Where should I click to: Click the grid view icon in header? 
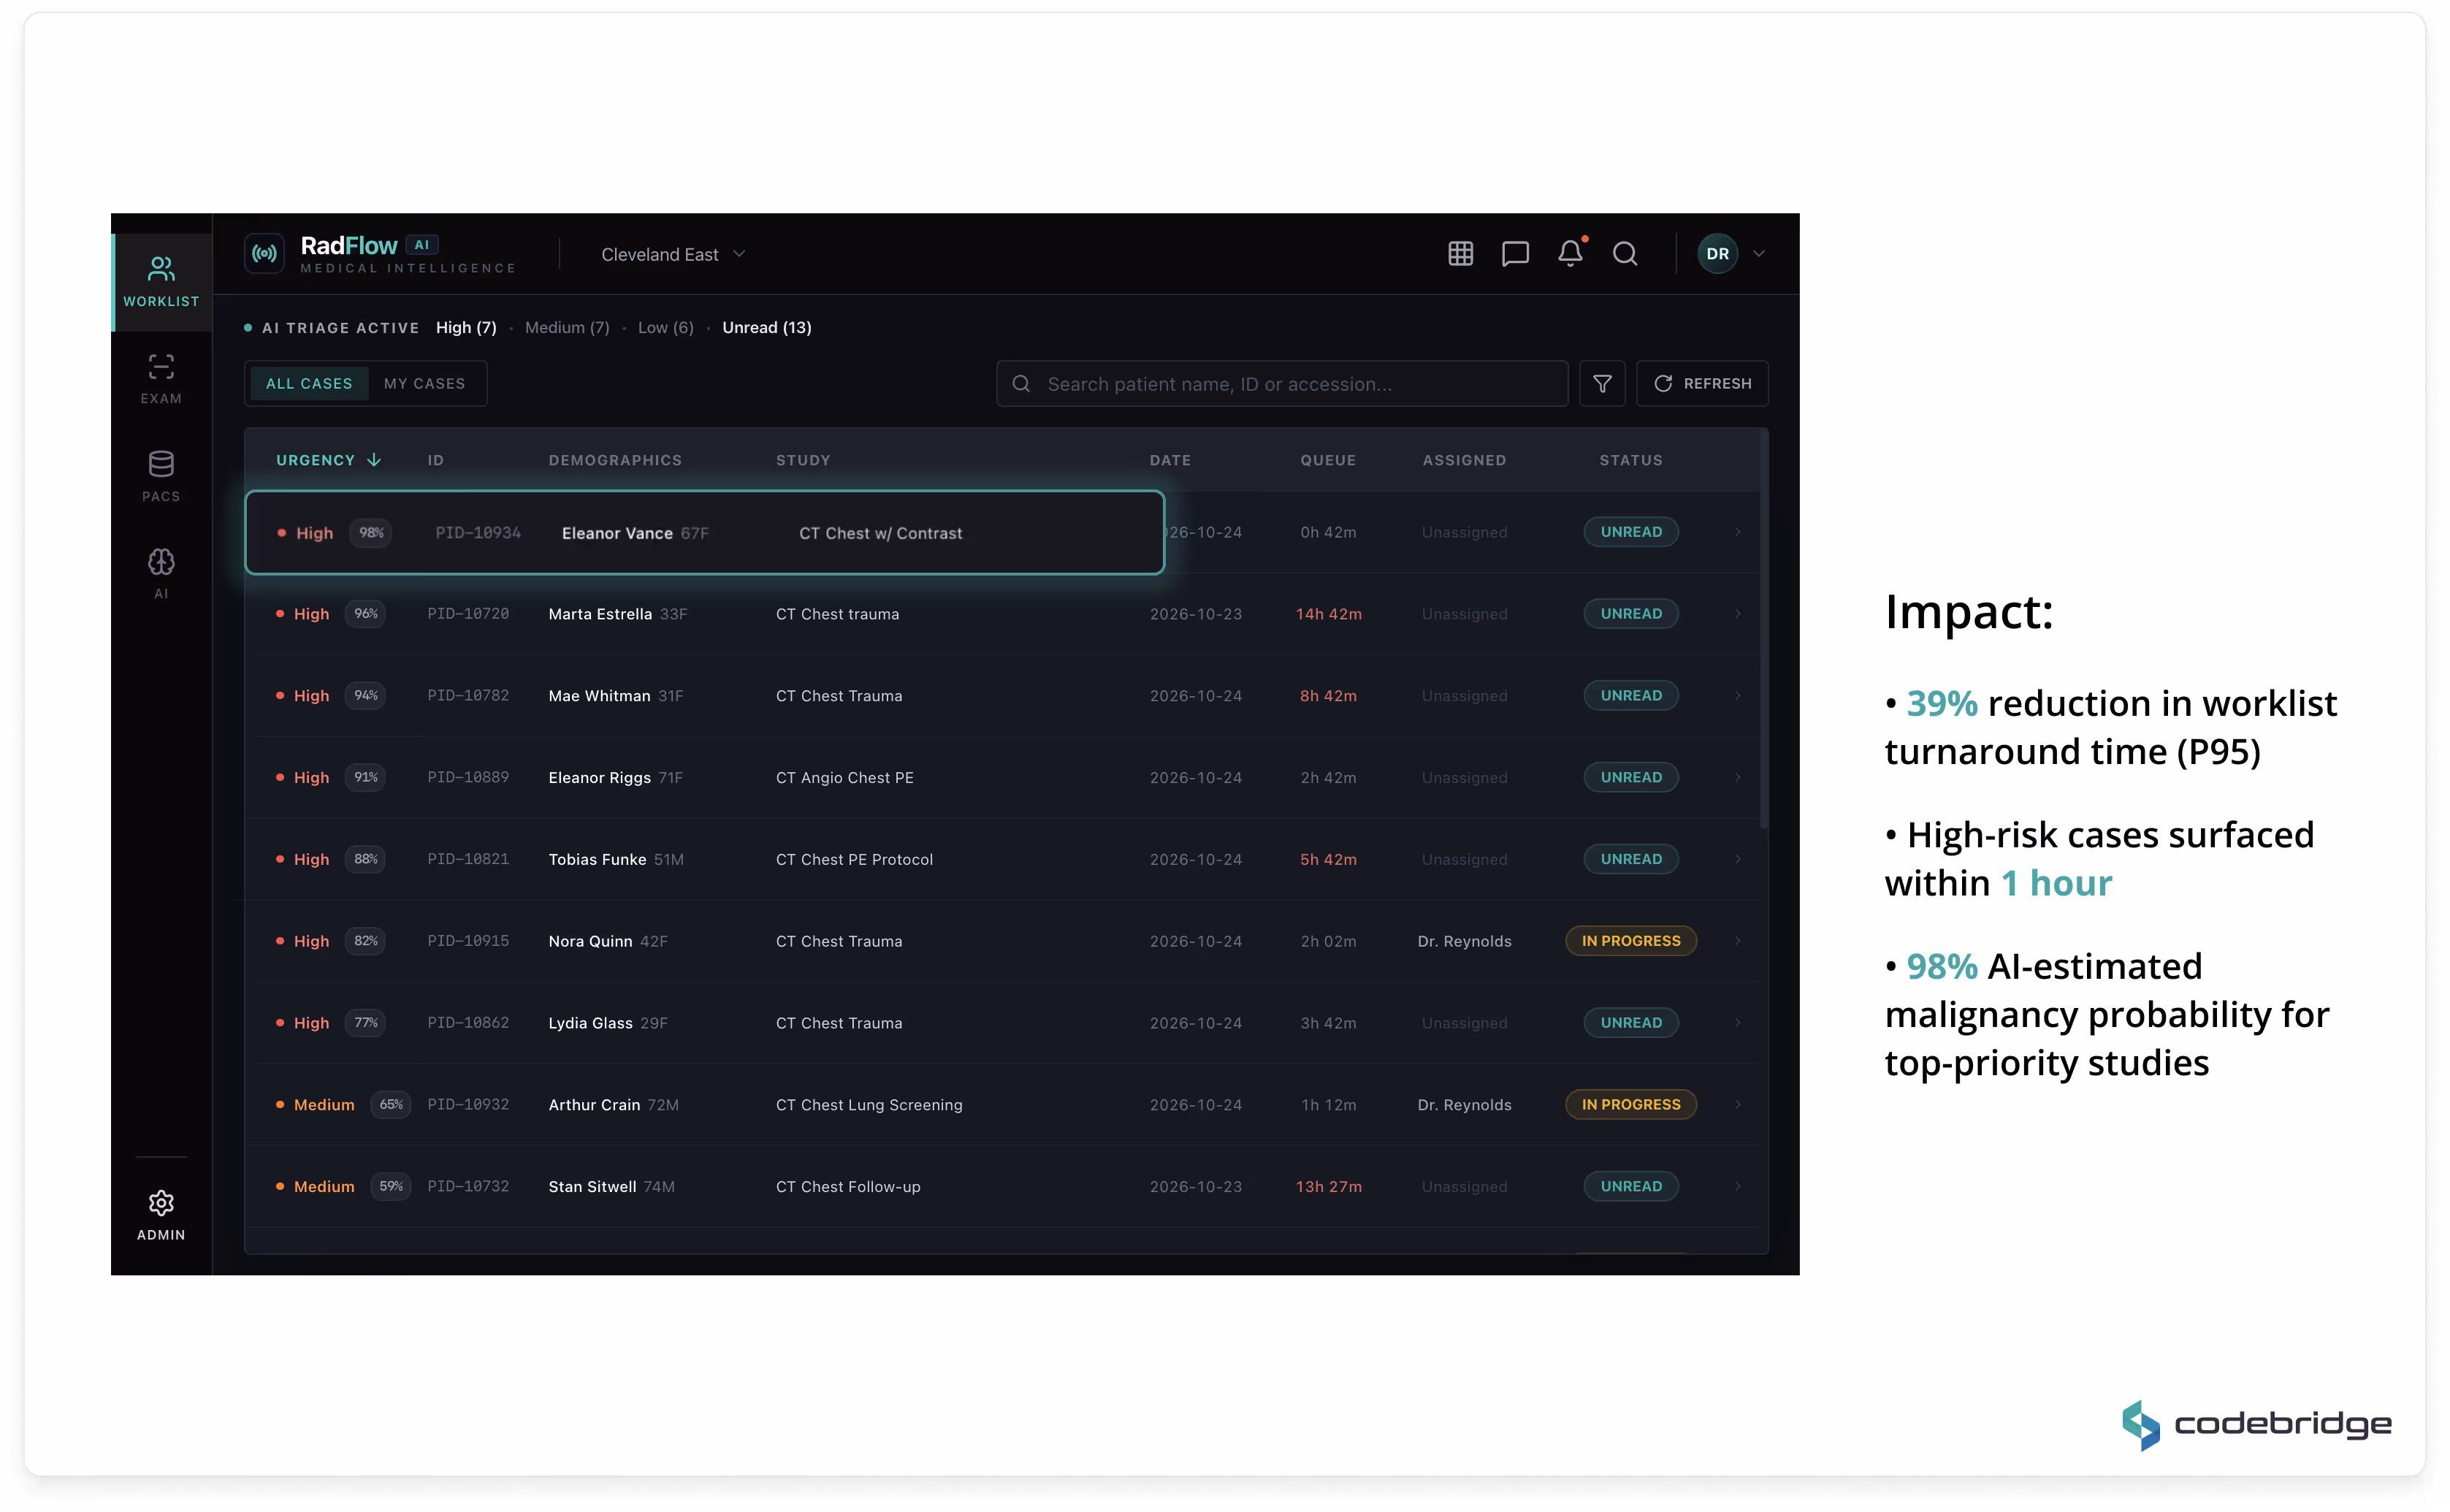[1460, 254]
